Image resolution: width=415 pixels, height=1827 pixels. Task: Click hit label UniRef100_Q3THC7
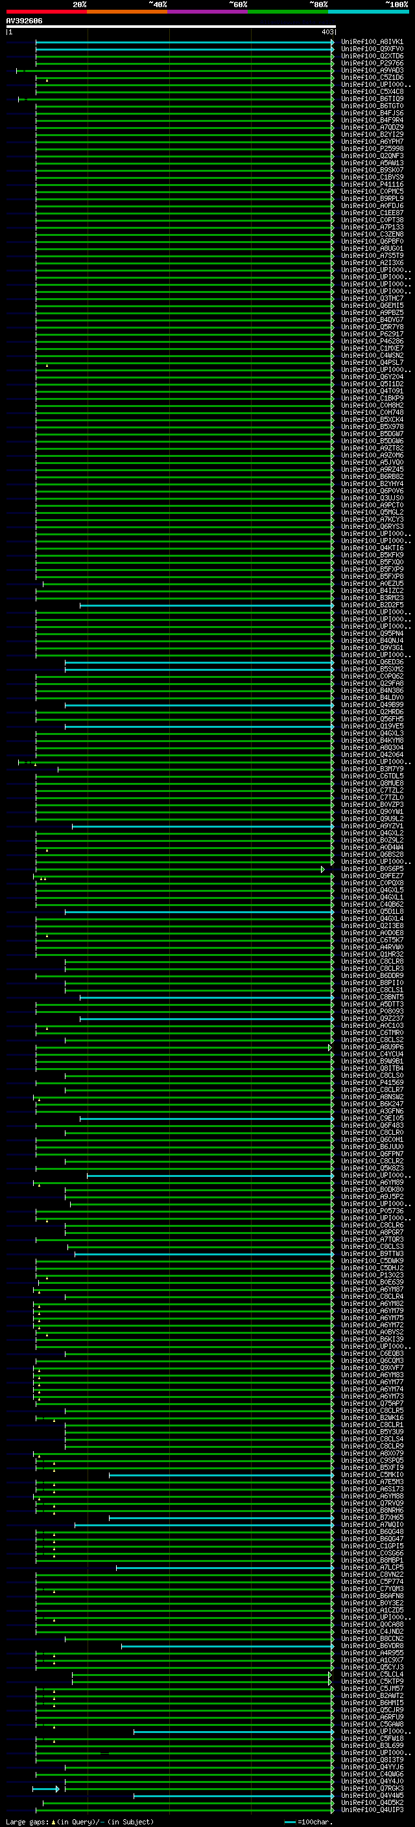372,299
